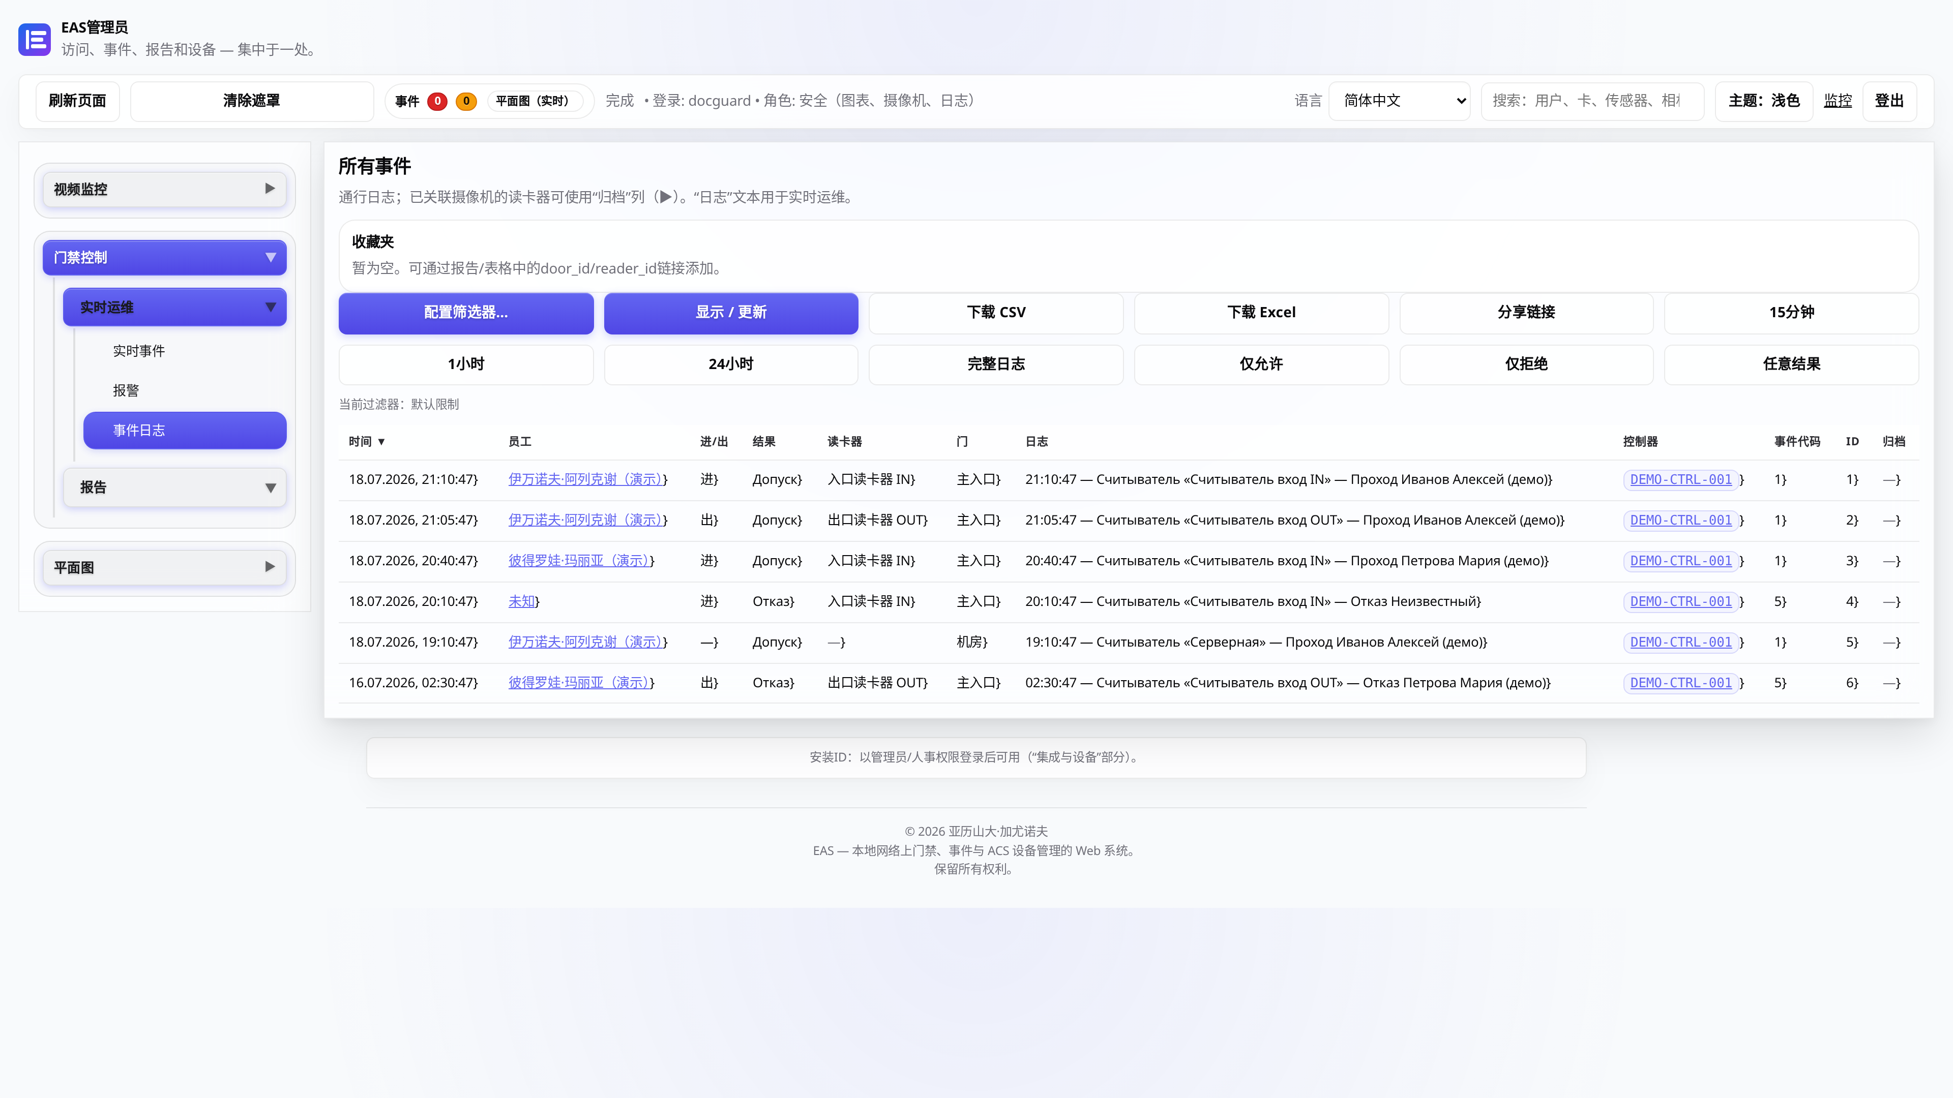Open DEMO-CTRL-001 in 02:30:47 row
This screenshot has height=1098, width=1953.
[1681, 683]
